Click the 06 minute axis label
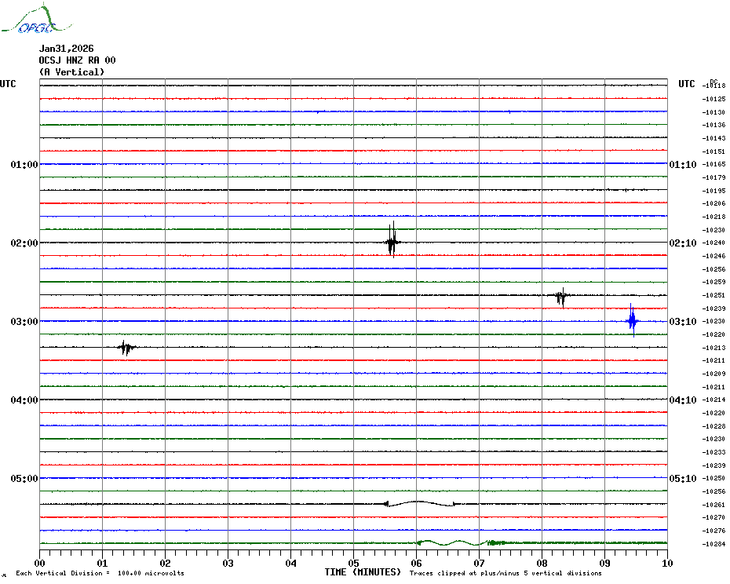 click(x=417, y=563)
